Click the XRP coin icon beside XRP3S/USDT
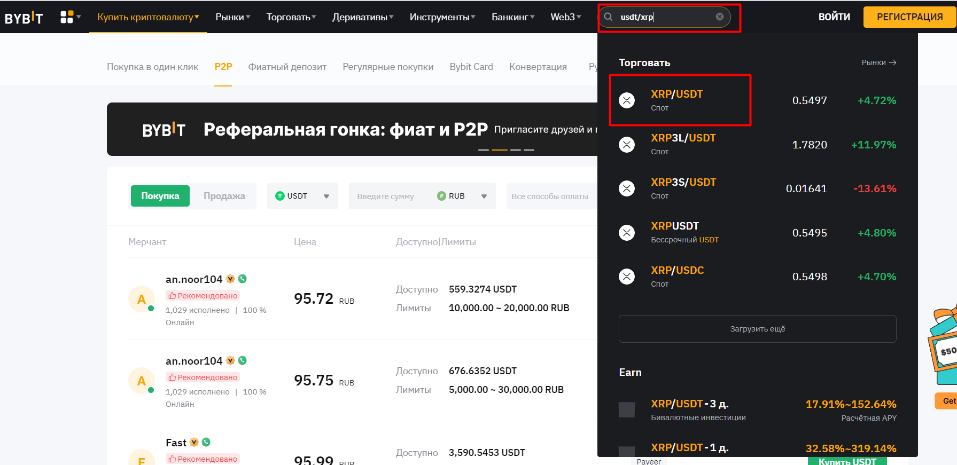This screenshot has width=957, height=465. (627, 188)
